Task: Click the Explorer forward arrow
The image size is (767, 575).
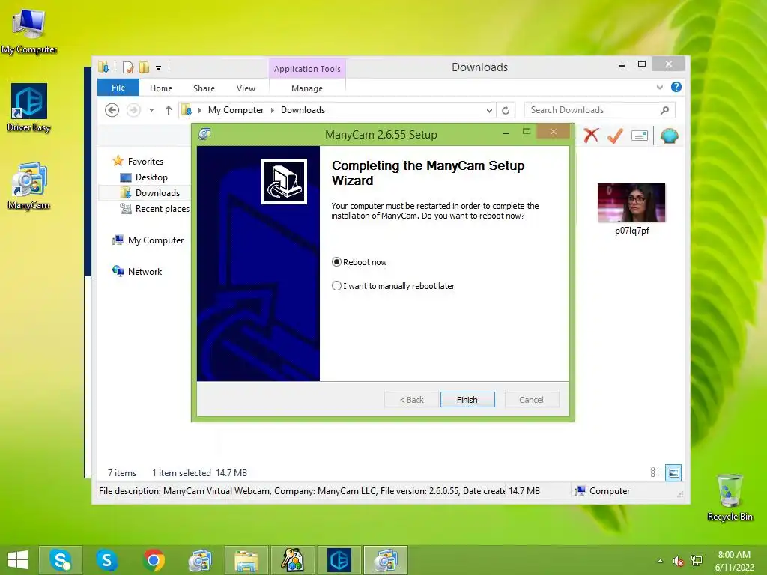Action: click(133, 110)
